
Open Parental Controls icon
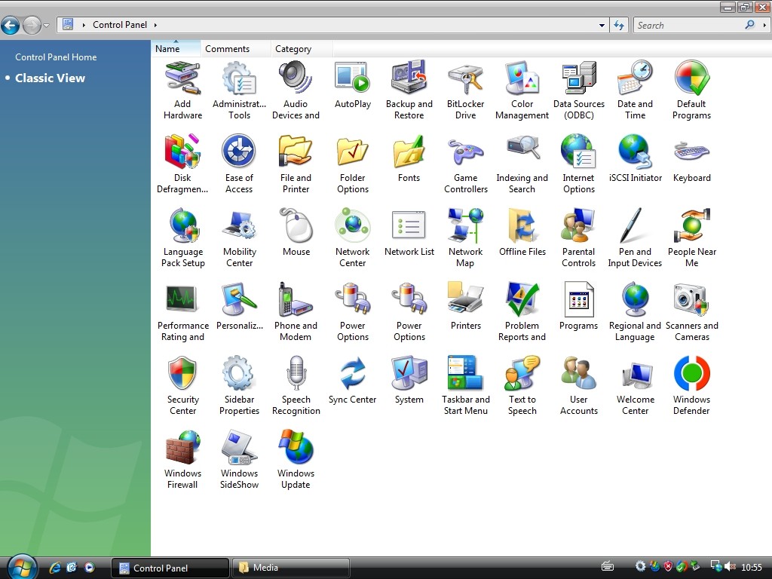coord(579,225)
